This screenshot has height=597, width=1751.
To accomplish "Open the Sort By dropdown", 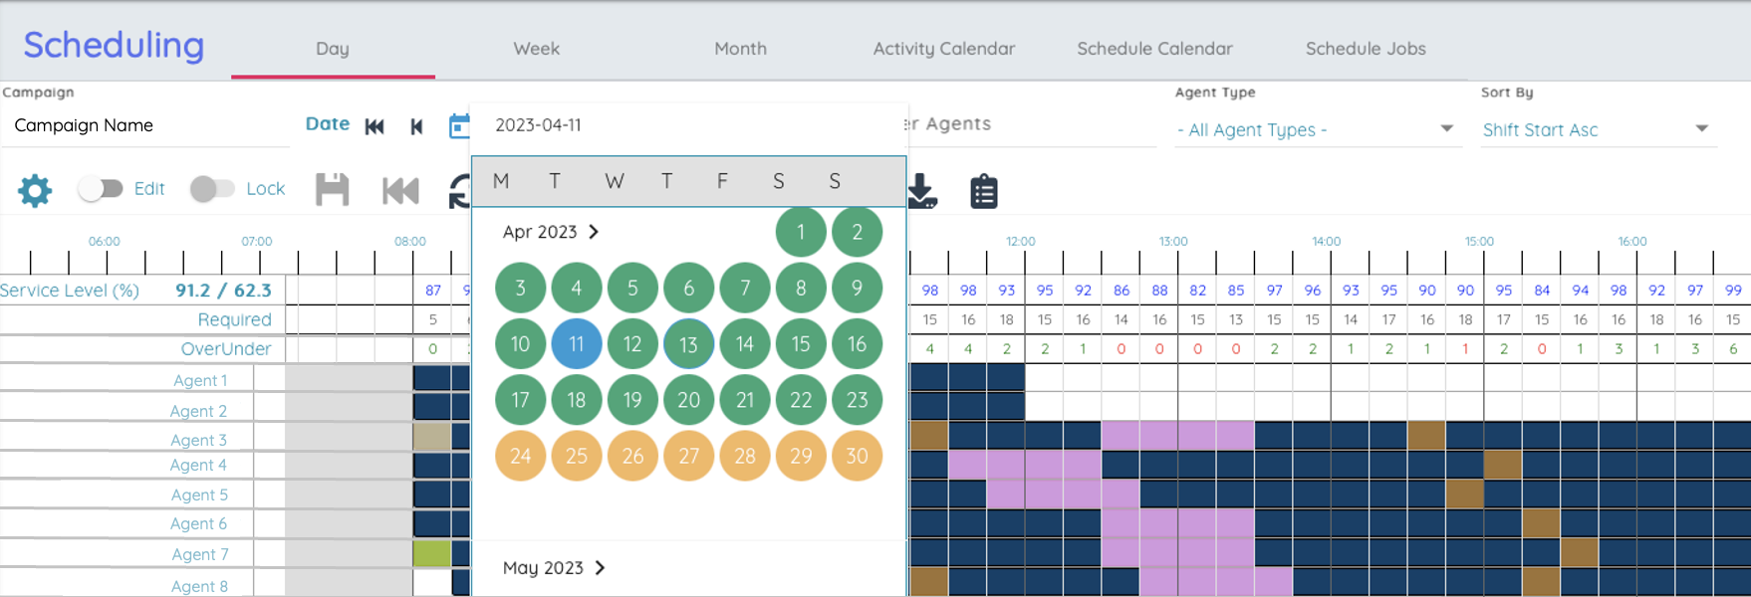I will coord(1596,130).
